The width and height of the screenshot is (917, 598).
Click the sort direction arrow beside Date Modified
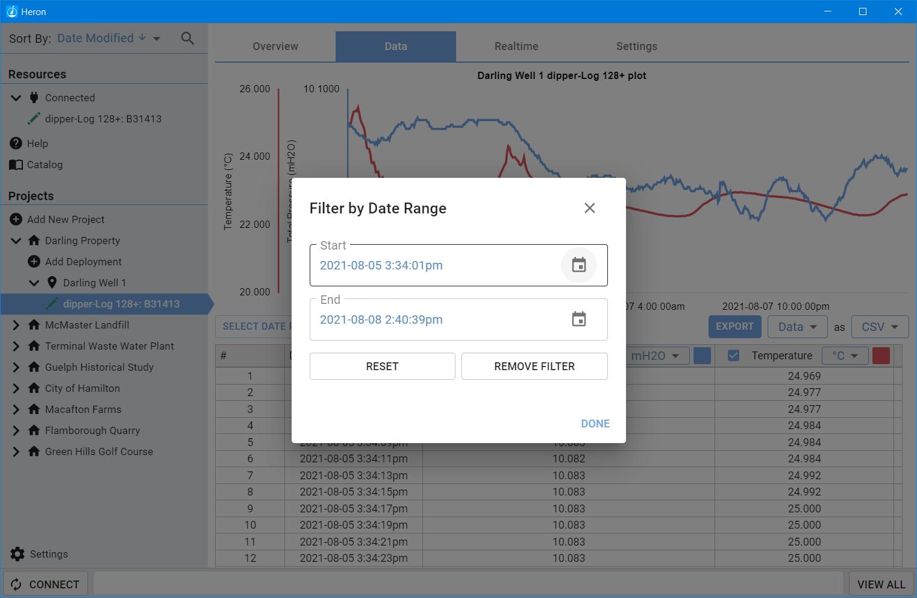tap(142, 37)
